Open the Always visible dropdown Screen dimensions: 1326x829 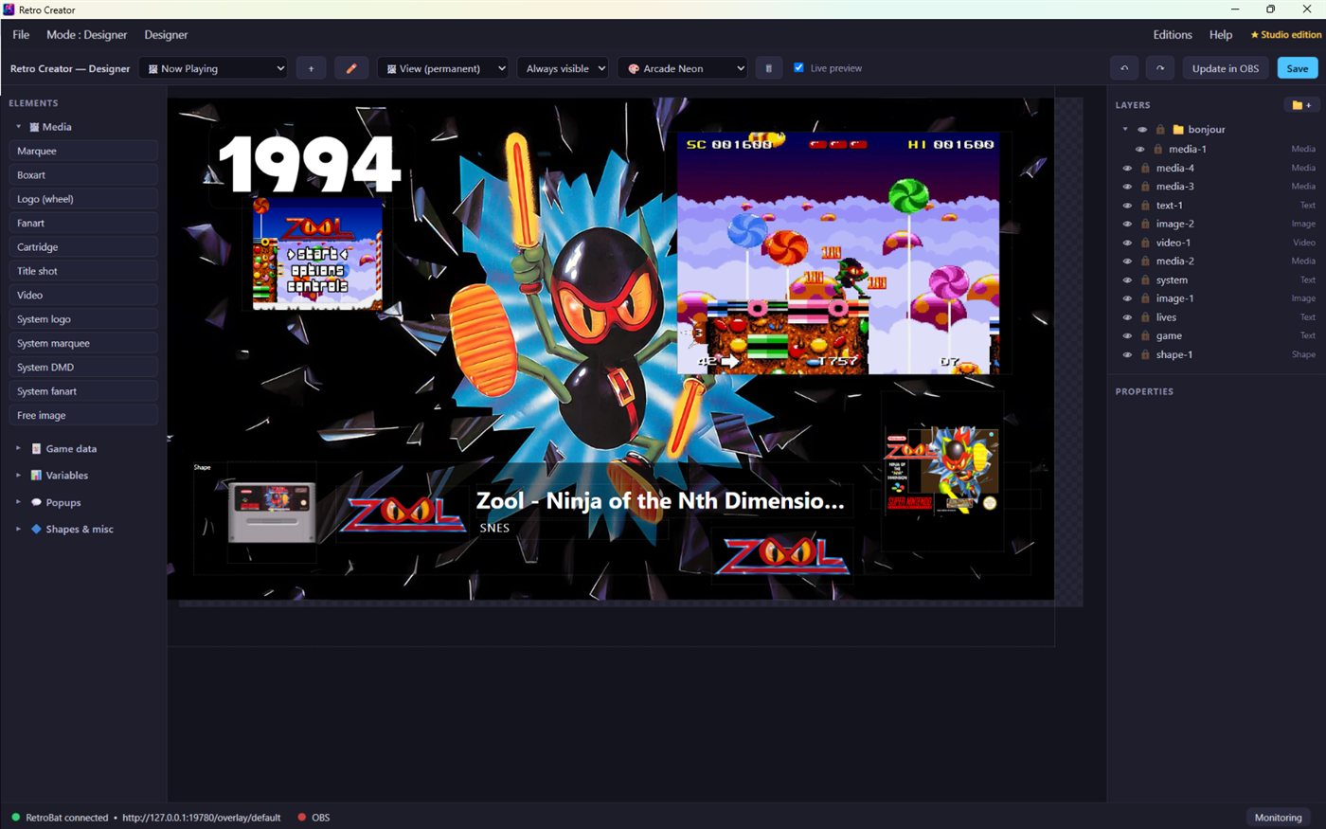click(x=563, y=68)
